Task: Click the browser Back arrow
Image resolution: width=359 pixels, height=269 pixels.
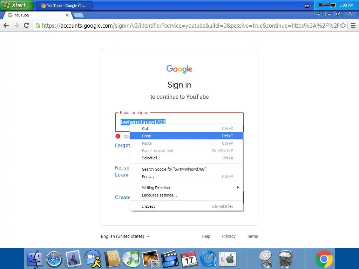Action: (6, 25)
